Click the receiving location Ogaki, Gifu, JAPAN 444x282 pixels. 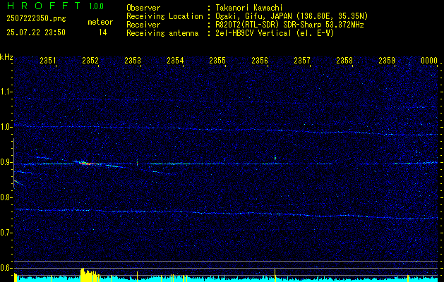253,16
